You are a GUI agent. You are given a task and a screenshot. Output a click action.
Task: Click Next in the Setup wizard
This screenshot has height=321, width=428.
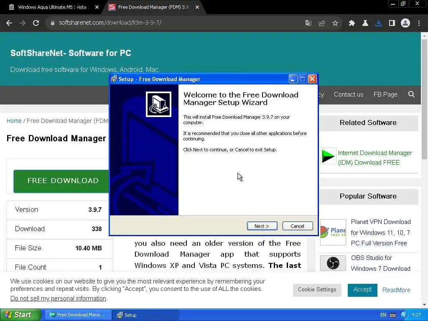click(262, 226)
